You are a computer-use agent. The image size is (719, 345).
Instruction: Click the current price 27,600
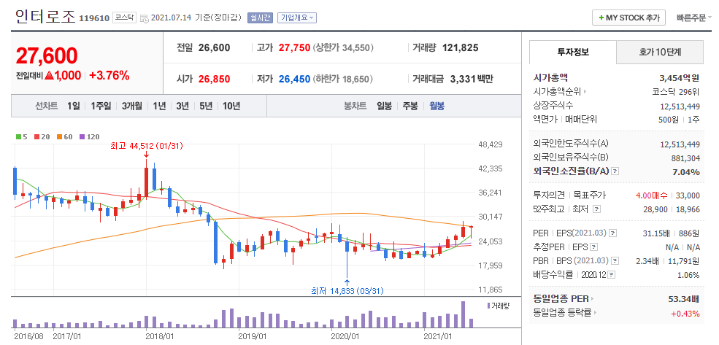(x=47, y=56)
